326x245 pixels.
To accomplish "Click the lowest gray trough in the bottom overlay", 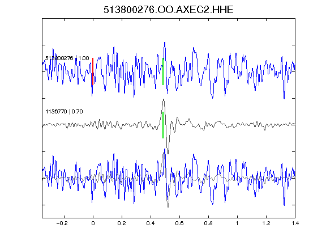I will coord(168,207).
